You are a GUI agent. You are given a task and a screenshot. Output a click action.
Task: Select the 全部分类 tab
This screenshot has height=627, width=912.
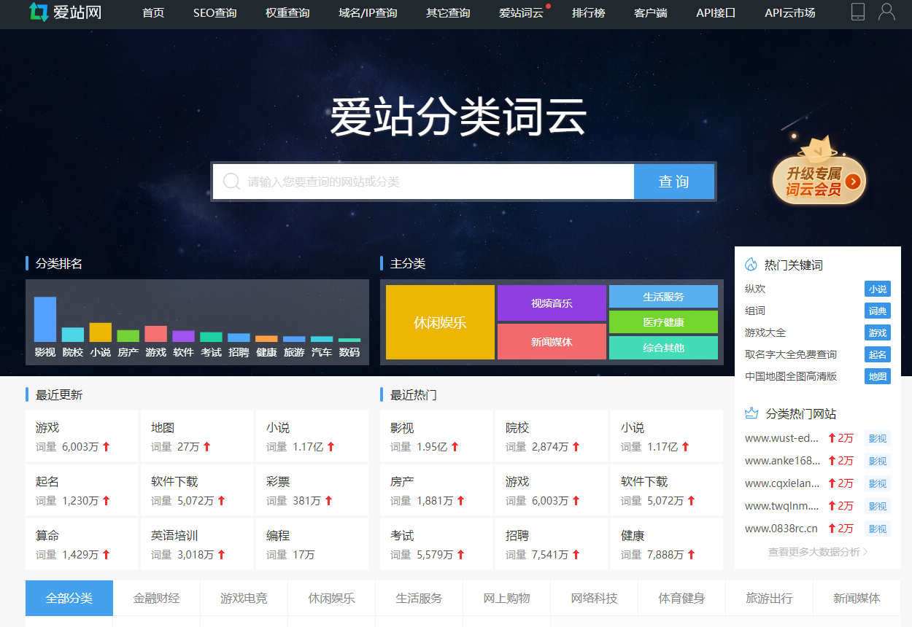pyautogui.click(x=69, y=598)
